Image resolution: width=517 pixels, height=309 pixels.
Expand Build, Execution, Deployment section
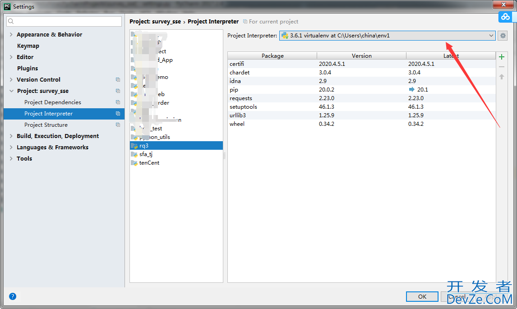(x=11, y=136)
